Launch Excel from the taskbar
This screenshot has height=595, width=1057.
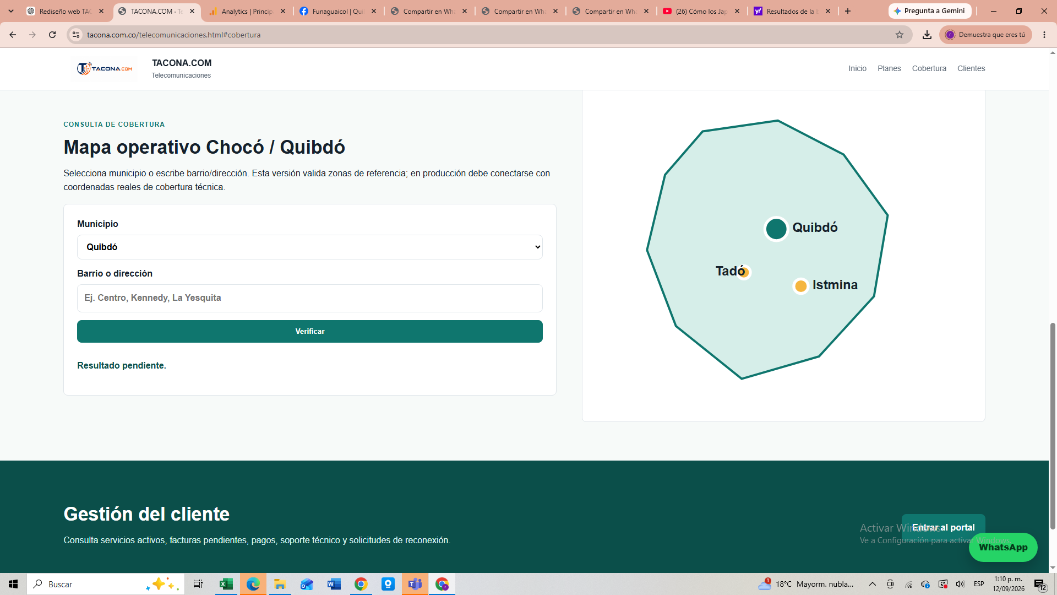click(226, 584)
